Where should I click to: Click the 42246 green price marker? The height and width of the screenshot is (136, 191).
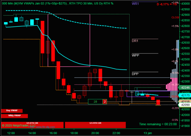pyautogui.click(x=184, y=87)
